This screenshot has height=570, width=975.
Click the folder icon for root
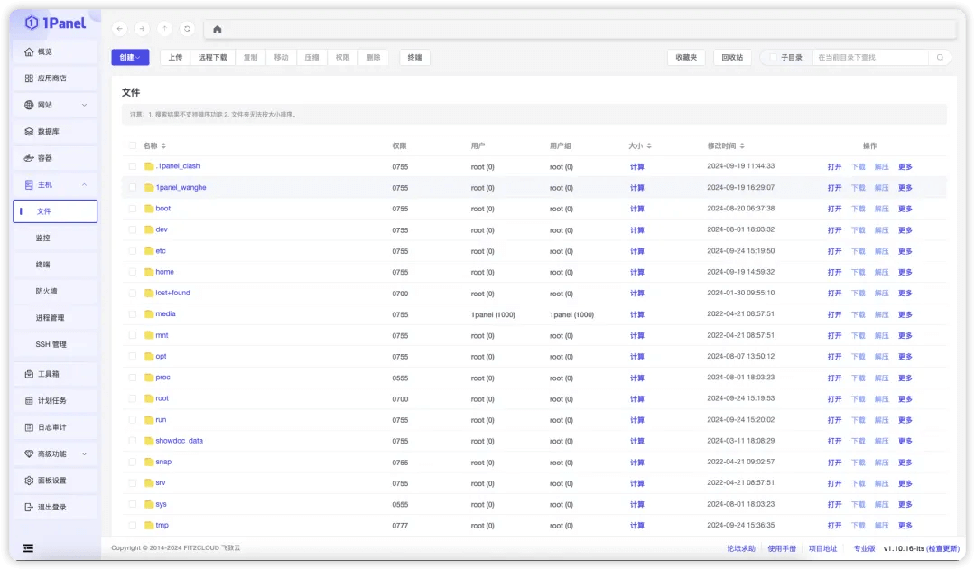[x=149, y=398]
